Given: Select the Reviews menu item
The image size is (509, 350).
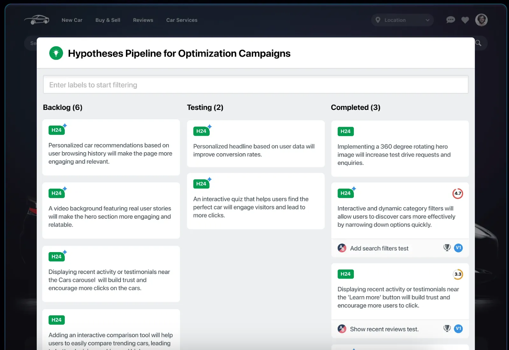Looking at the screenshot, I should click(143, 20).
